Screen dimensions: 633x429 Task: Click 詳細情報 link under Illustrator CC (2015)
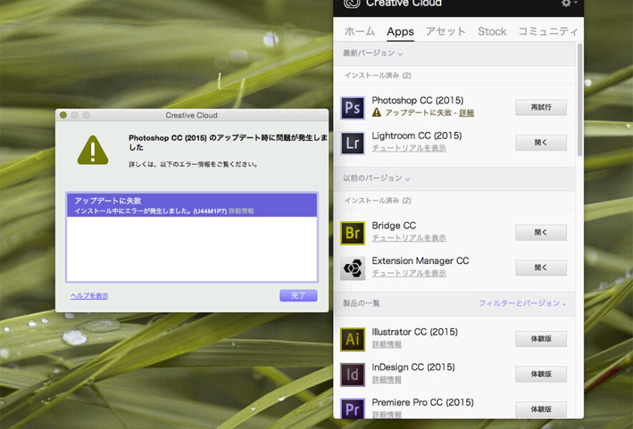pyautogui.click(x=387, y=345)
